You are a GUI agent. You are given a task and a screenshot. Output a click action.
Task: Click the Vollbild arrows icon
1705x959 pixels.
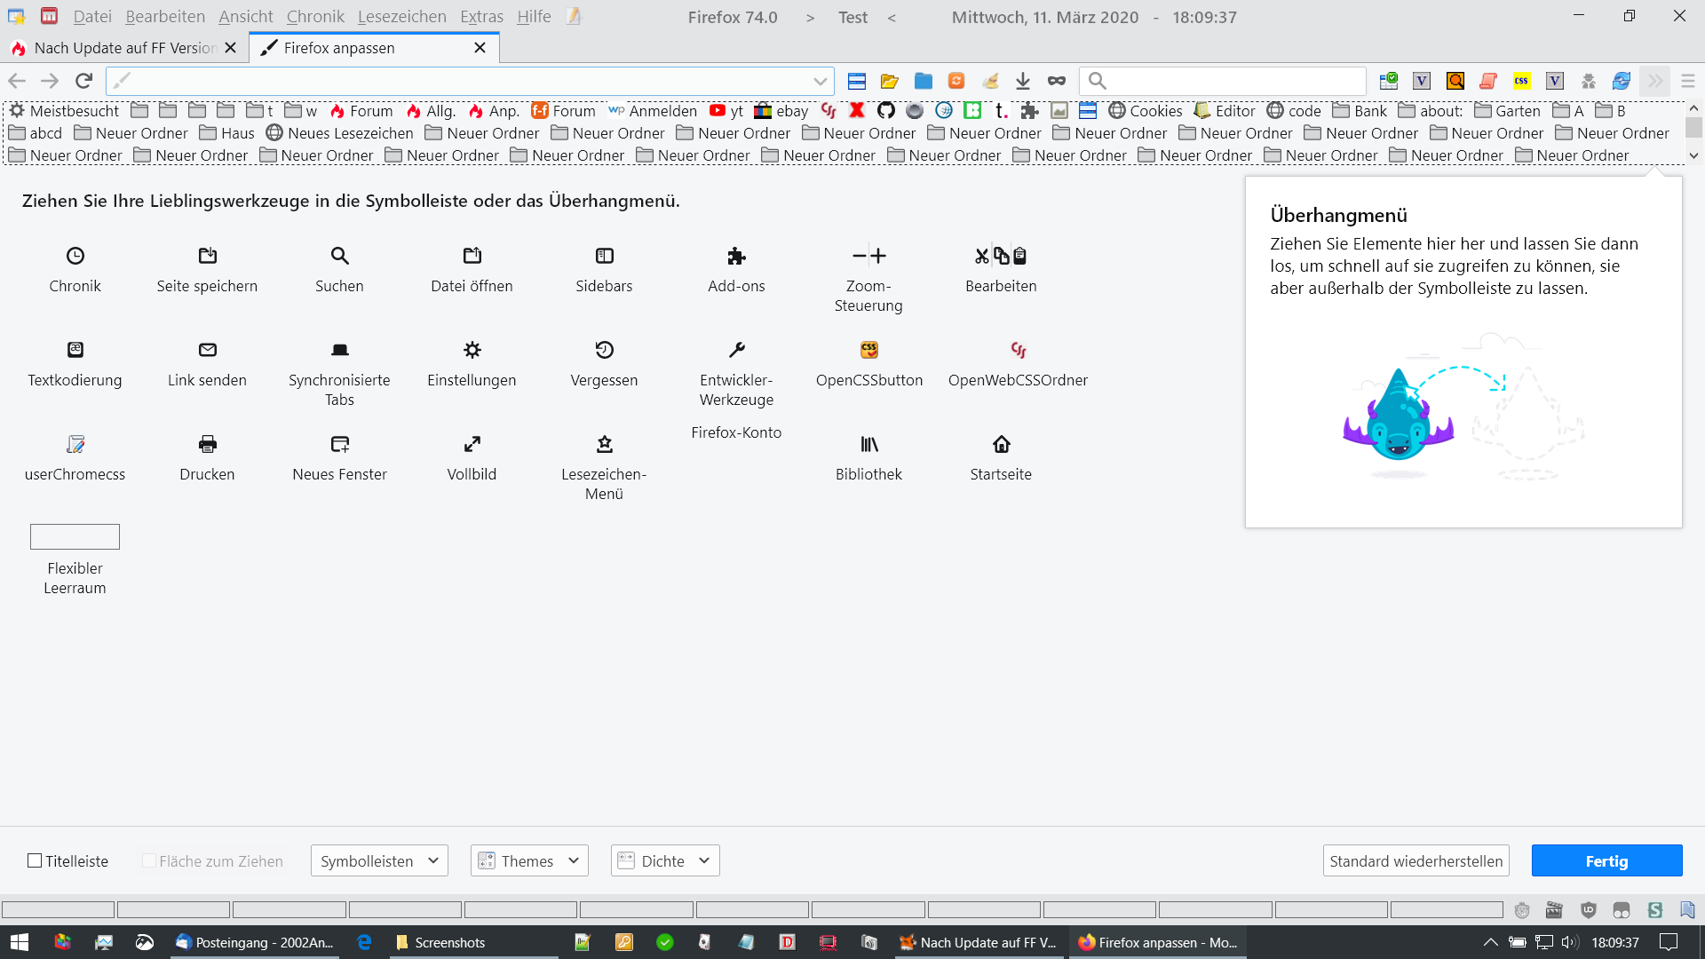click(472, 444)
